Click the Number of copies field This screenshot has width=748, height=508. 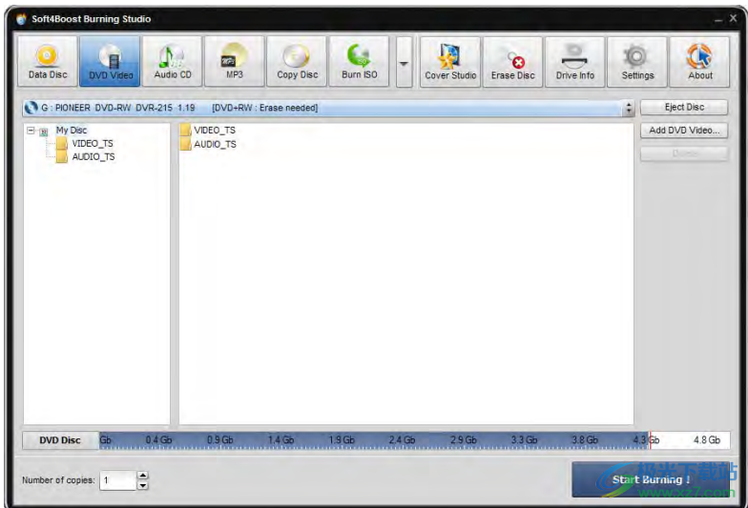pos(118,480)
